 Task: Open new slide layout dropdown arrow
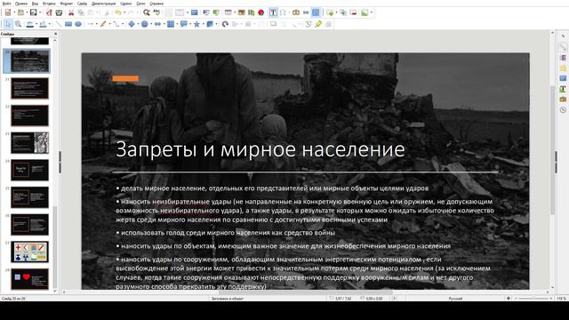click(336, 12)
